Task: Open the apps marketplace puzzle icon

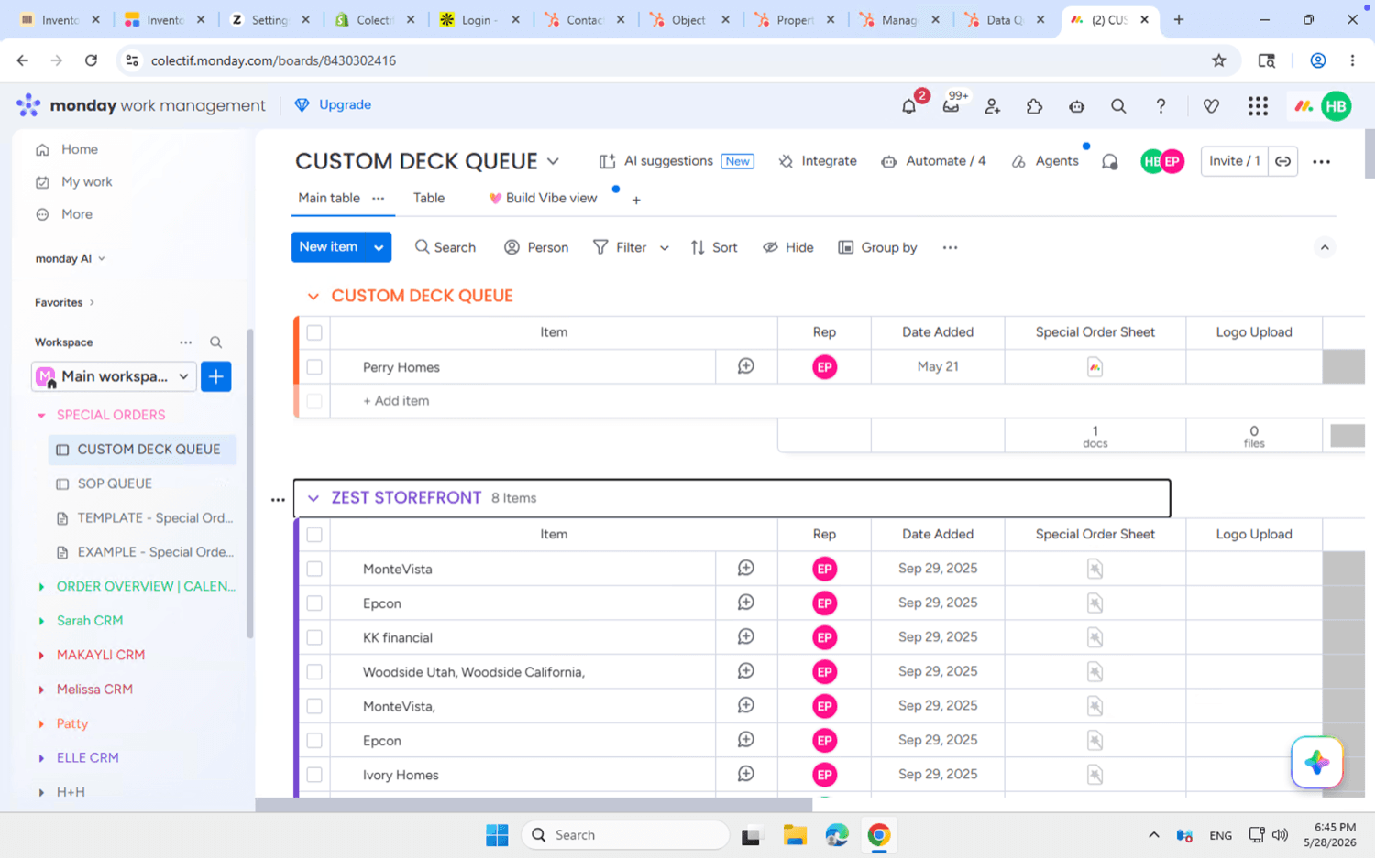Action: click(1034, 106)
